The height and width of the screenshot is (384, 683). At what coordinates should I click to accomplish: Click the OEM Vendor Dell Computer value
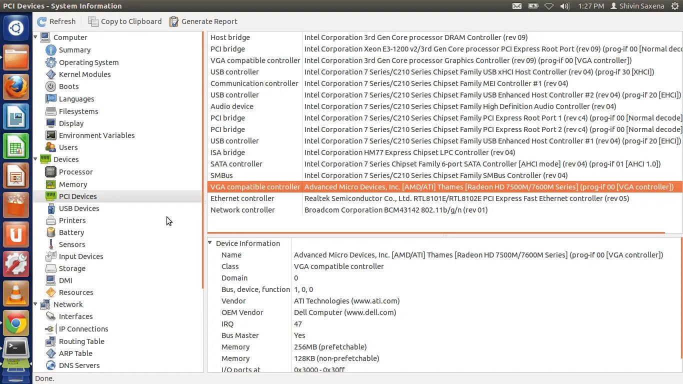coord(345,312)
